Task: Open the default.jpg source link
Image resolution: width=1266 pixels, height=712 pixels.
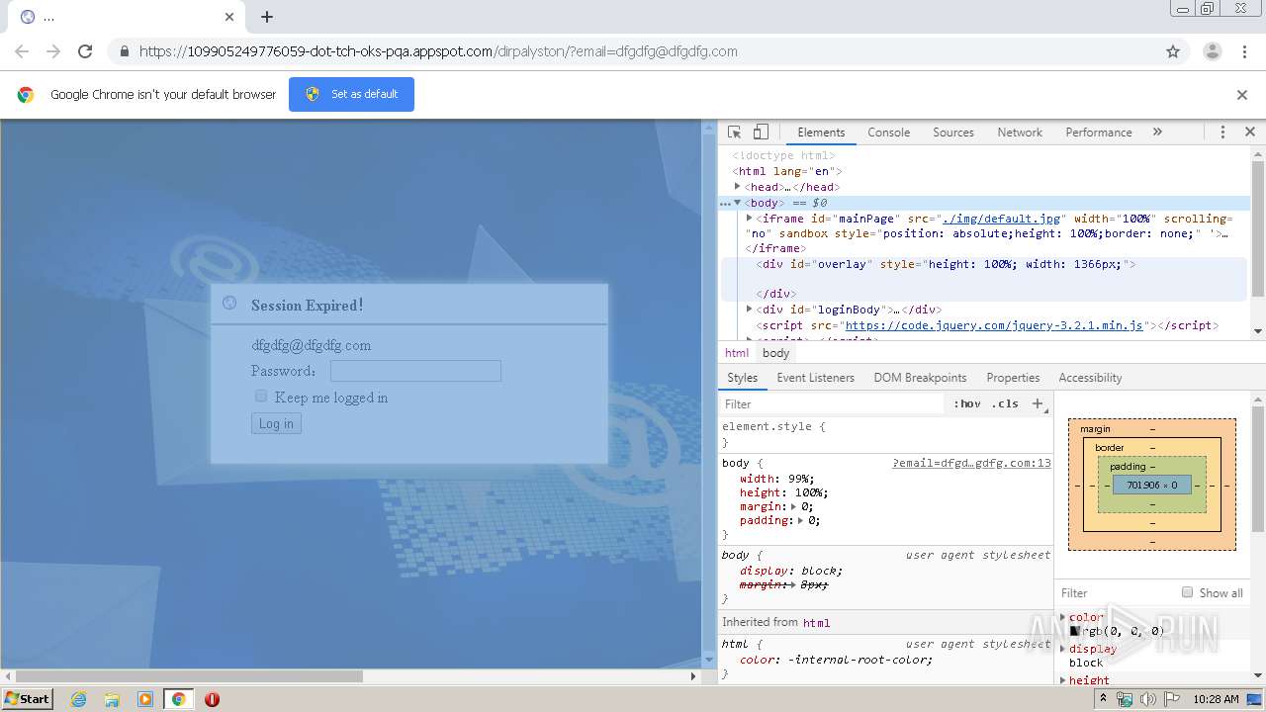Action: 1002,219
